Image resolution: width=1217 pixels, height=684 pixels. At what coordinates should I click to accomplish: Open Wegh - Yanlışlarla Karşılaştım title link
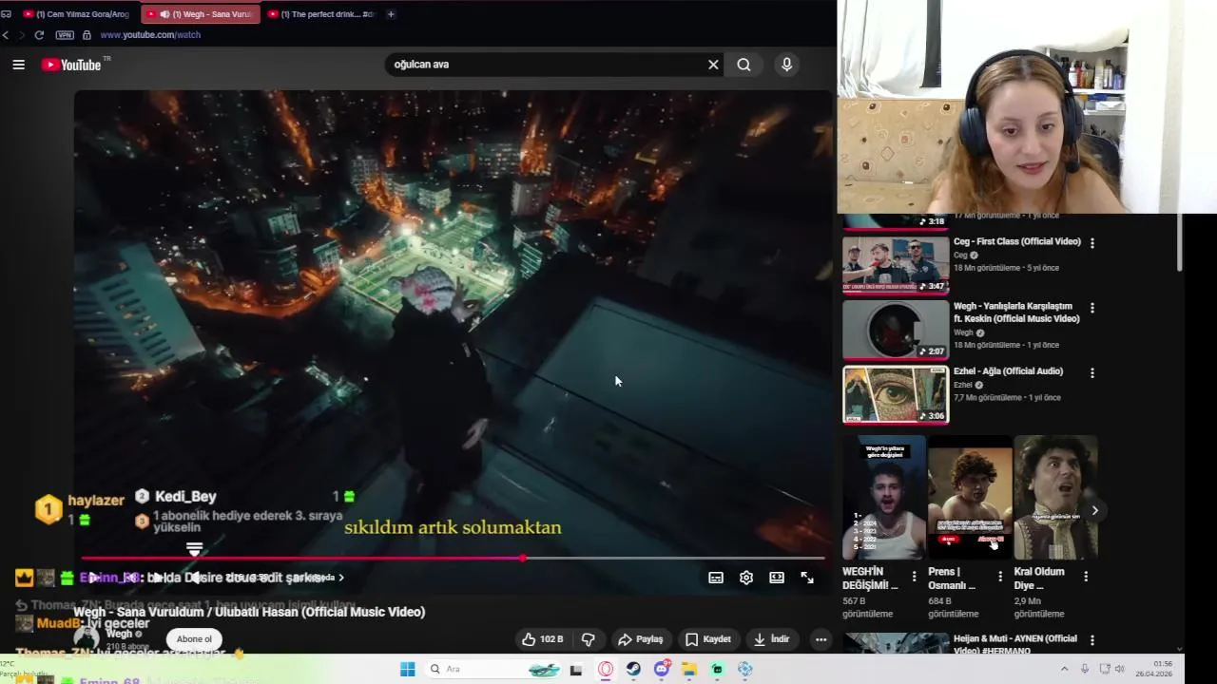[x=1016, y=313]
